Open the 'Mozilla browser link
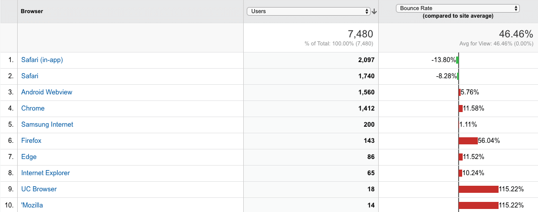Image resolution: width=538 pixels, height=212 pixels. point(32,205)
